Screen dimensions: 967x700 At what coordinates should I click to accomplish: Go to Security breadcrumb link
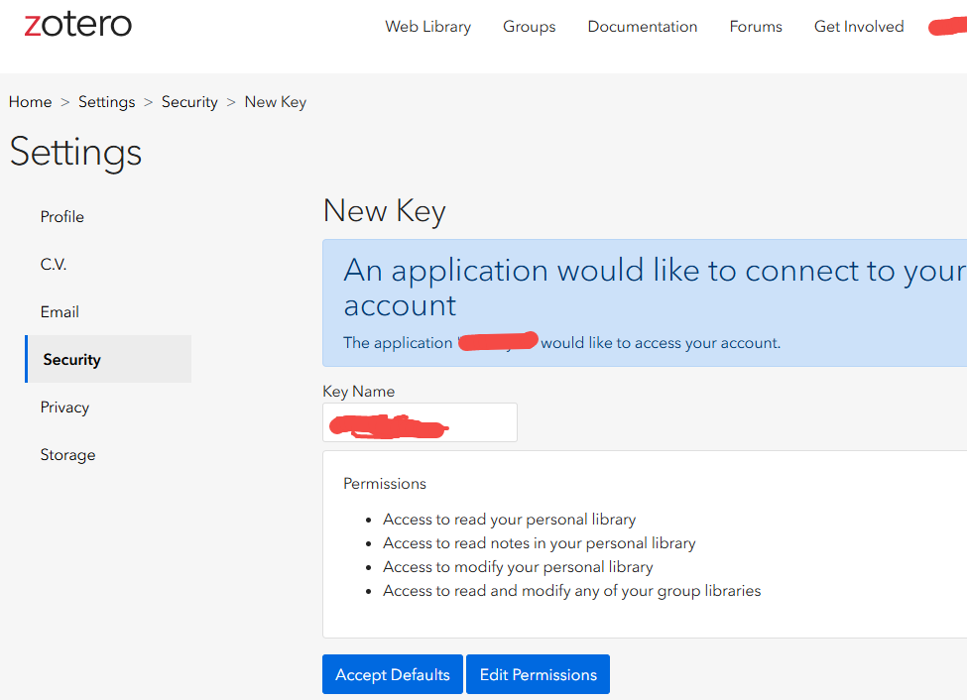click(189, 102)
